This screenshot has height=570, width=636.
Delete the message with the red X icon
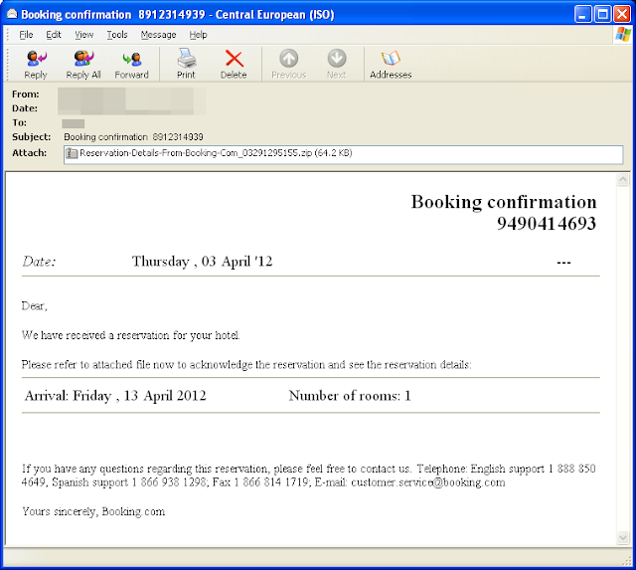235,59
